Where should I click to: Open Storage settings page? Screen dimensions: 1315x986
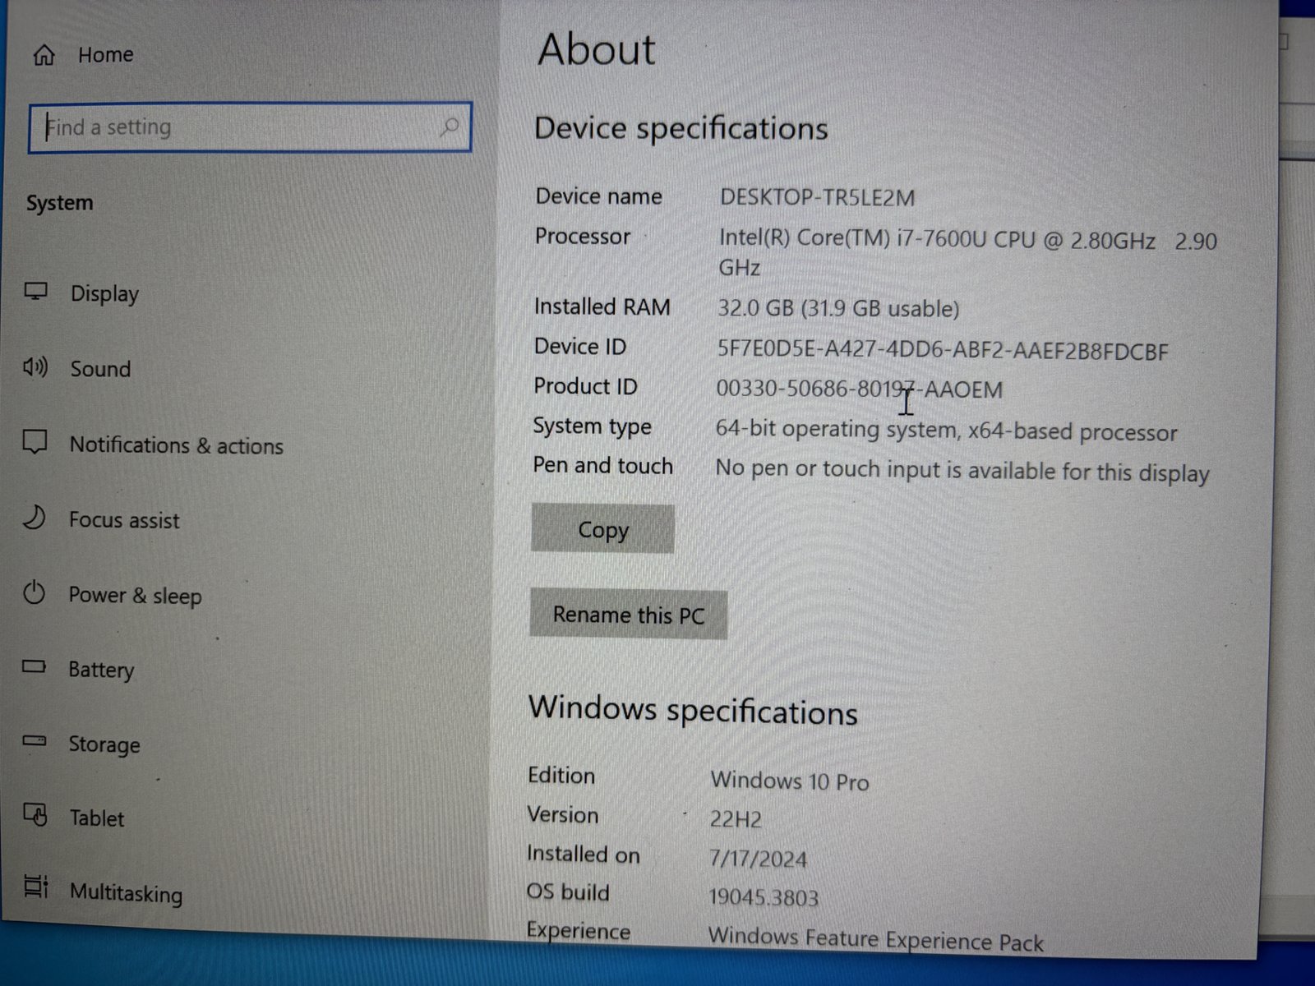coord(104,744)
